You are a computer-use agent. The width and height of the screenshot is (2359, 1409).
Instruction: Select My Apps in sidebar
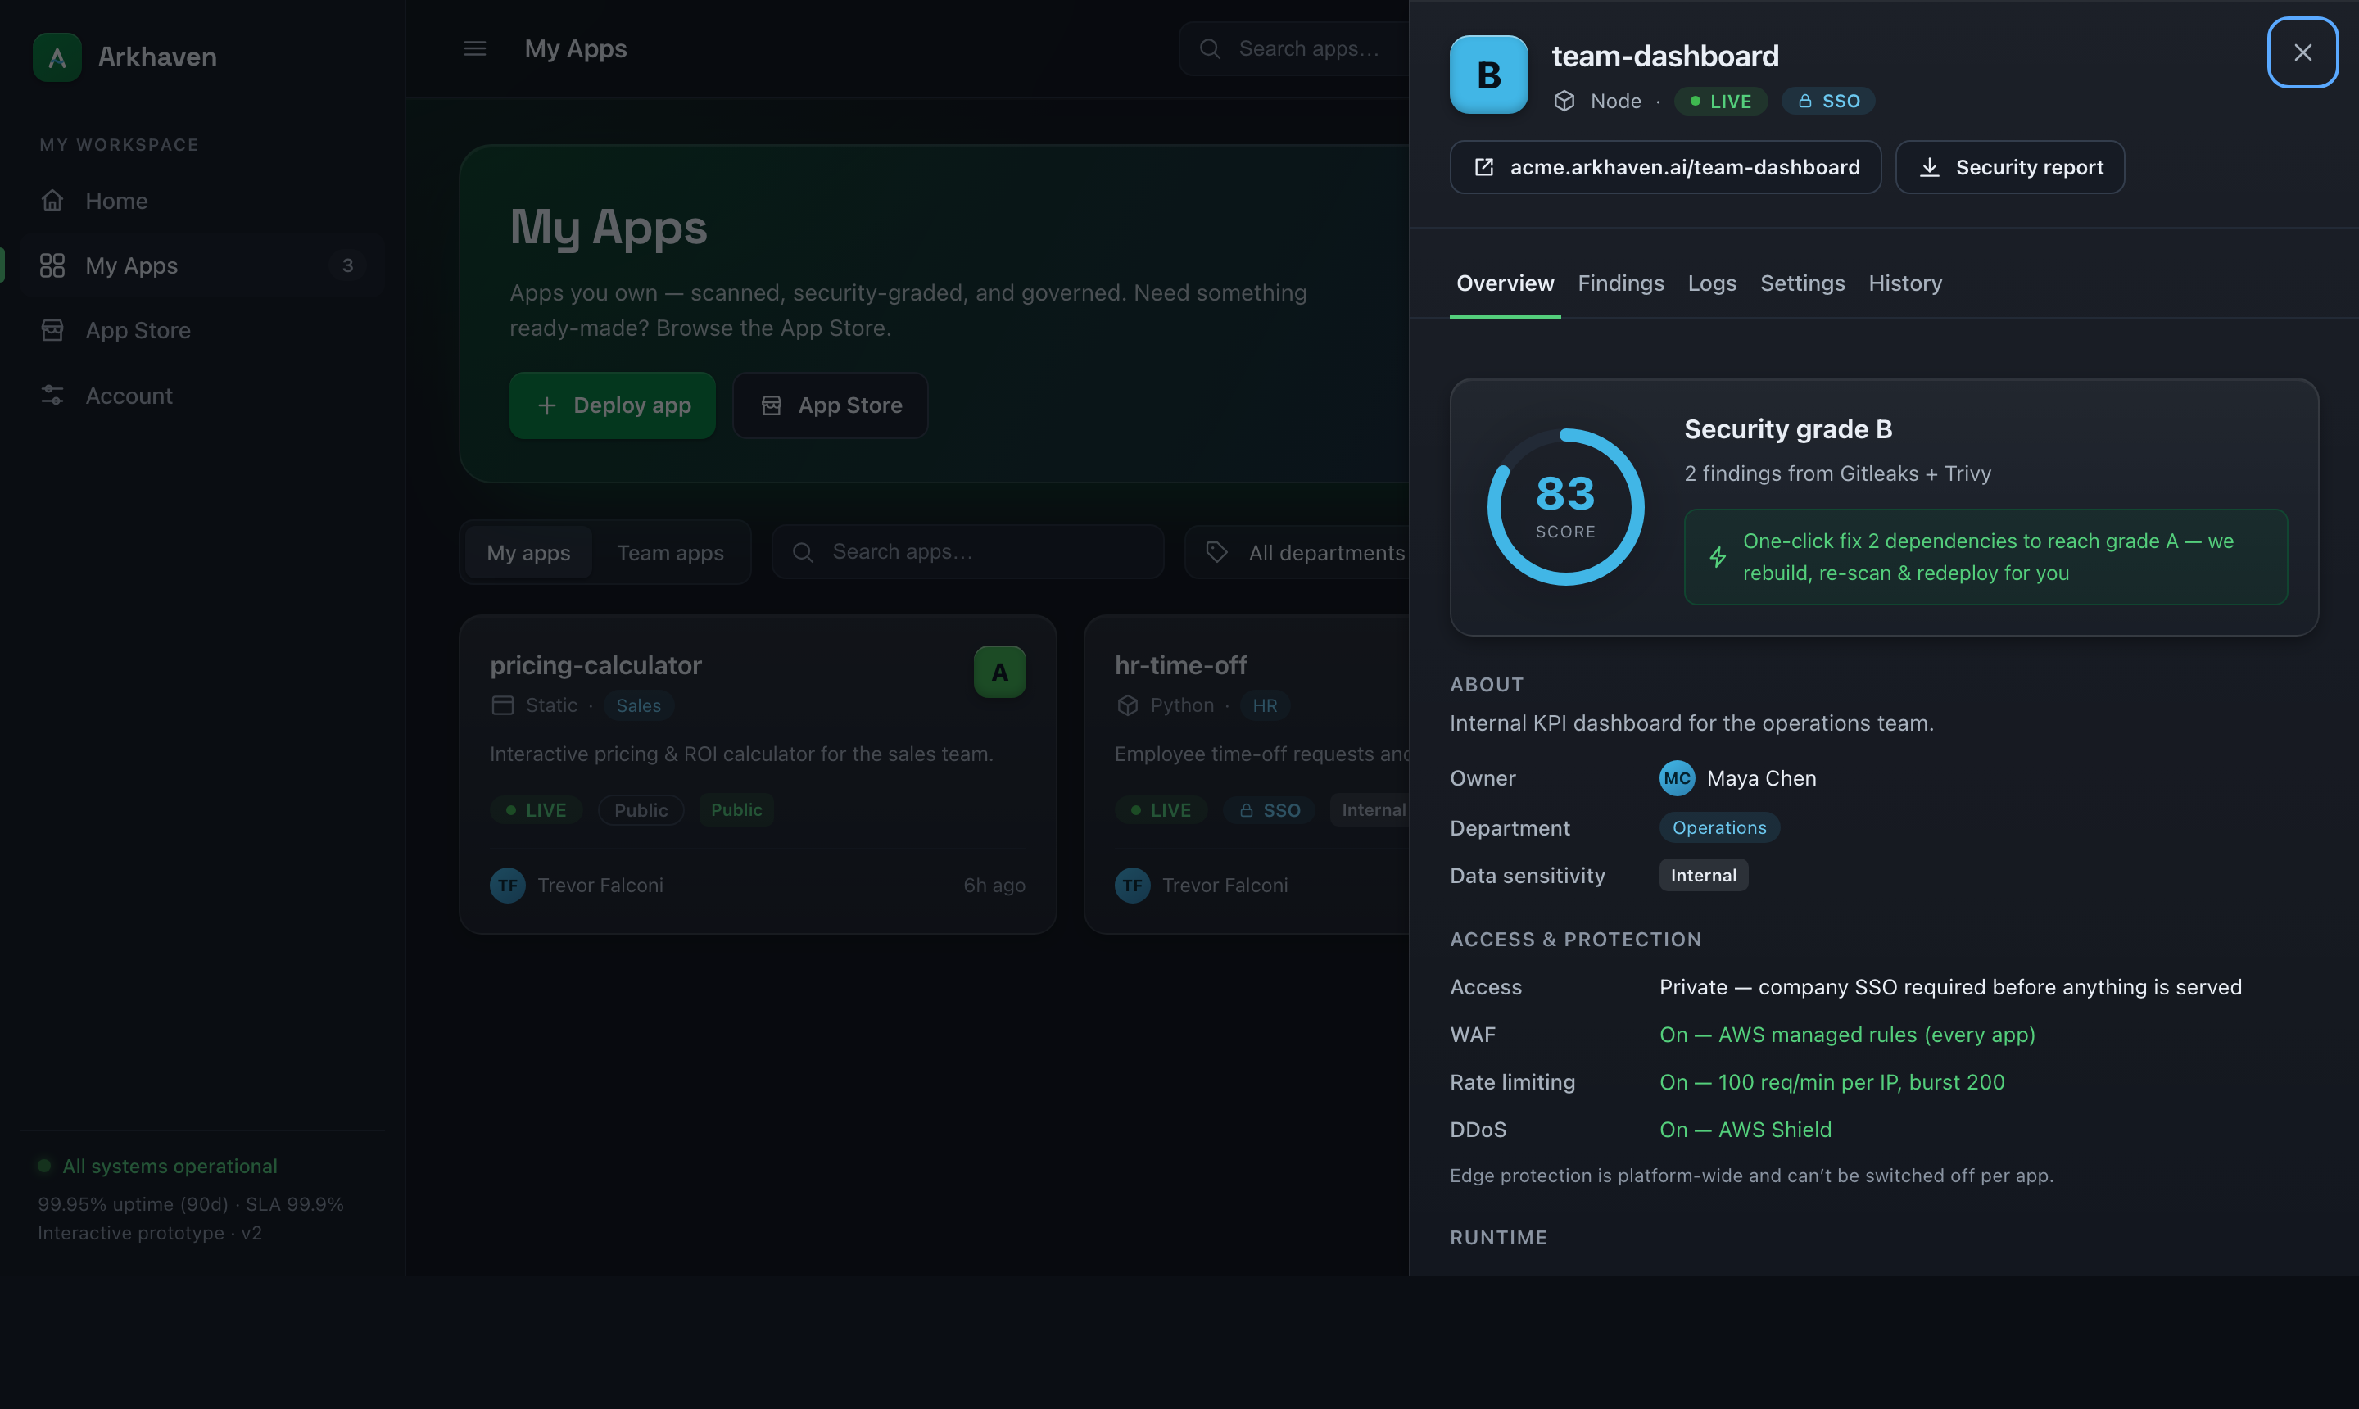[201, 266]
